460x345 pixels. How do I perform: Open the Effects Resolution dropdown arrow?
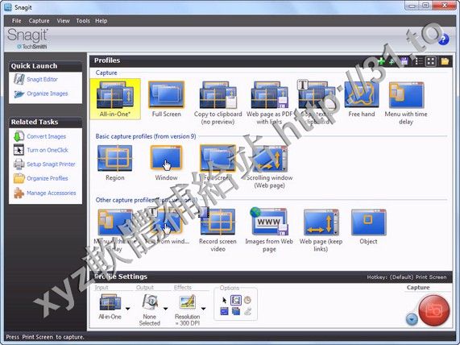point(203,309)
